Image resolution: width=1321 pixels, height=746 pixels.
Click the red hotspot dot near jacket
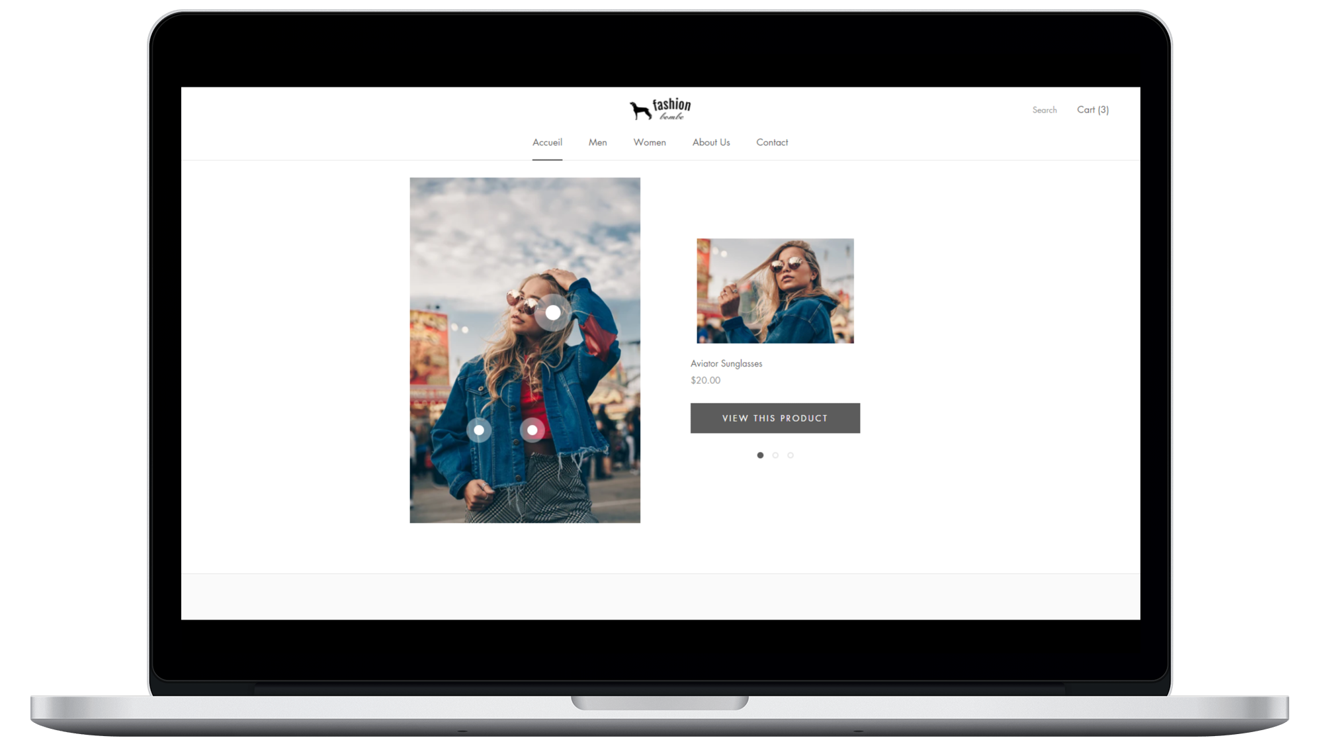pyautogui.click(x=533, y=430)
